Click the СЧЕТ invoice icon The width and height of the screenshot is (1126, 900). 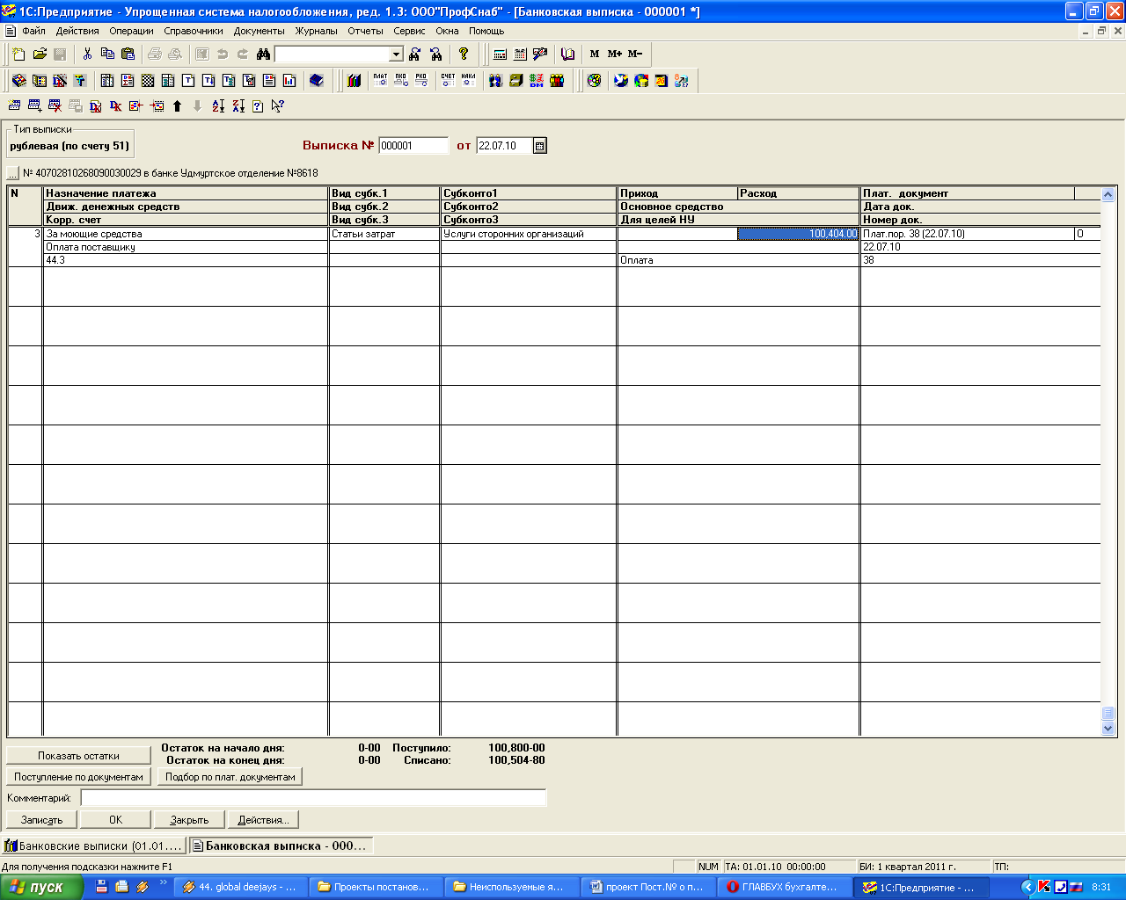coord(448,80)
